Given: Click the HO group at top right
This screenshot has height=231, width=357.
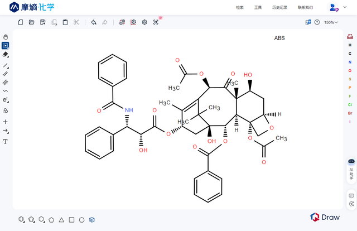Looking at the screenshot, I should pos(248,75).
